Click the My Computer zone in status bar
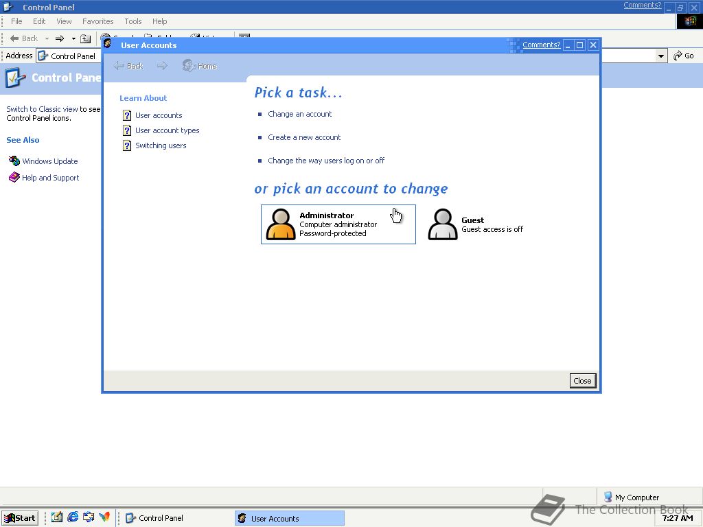This screenshot has width=703, height=527. tap(632, 497)
